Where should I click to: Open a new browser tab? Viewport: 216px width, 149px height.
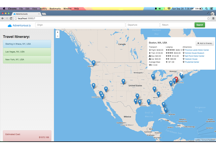click(x=44, y=14)
